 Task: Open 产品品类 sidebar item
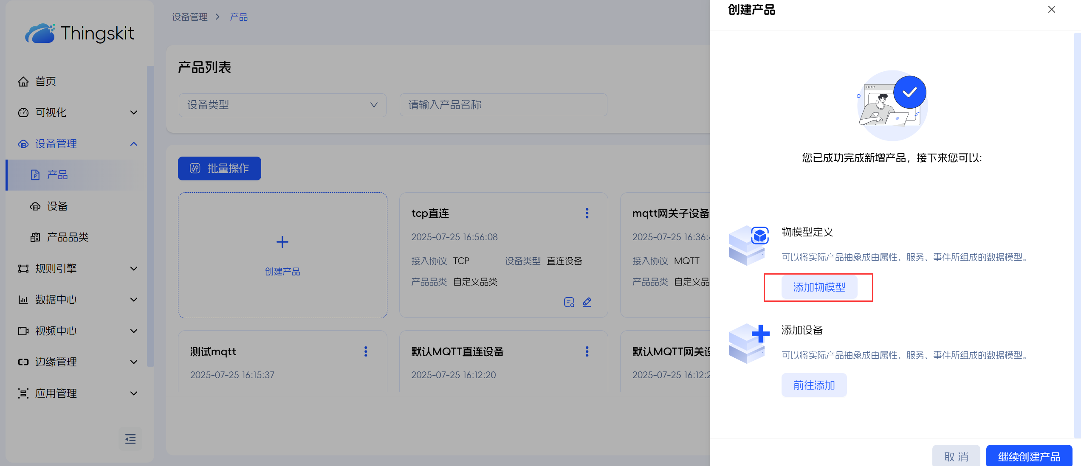(x=68, y=237)
